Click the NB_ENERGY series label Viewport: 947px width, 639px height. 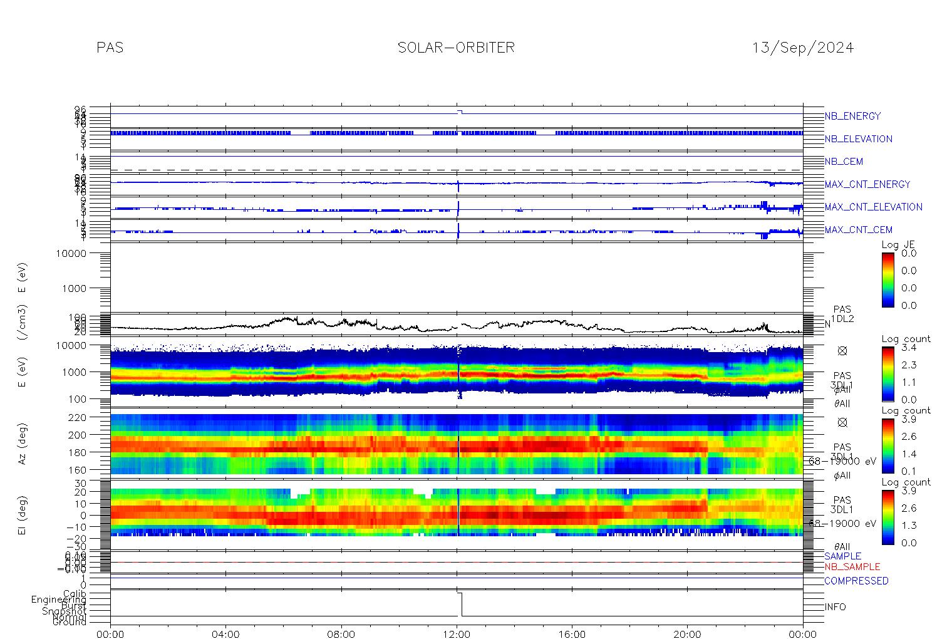852,116
